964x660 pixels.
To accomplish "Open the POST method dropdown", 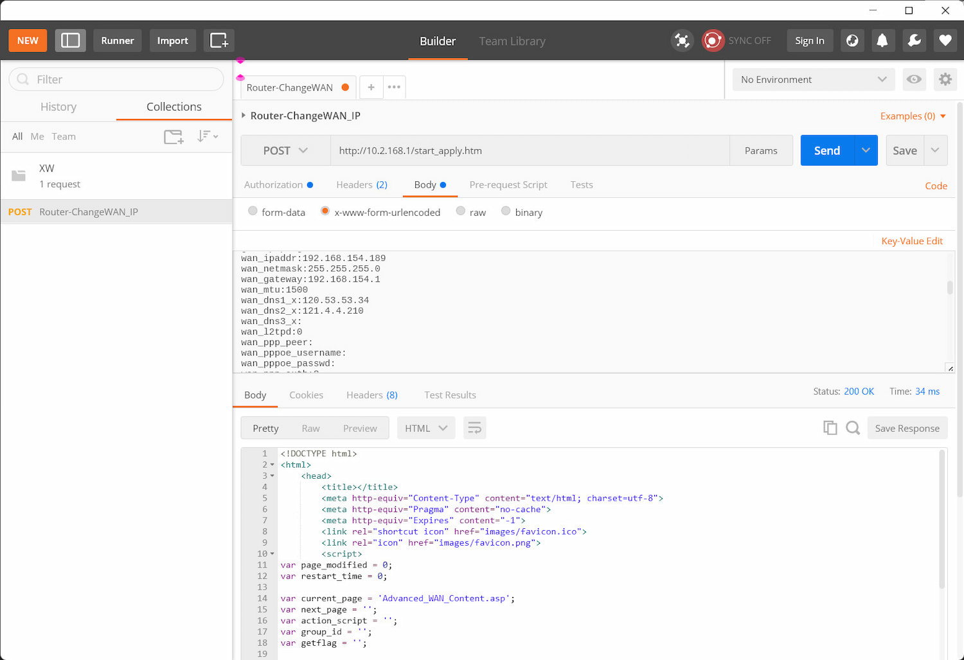I will (285, 150).
